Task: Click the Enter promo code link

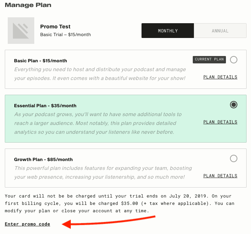Action: 27,224
